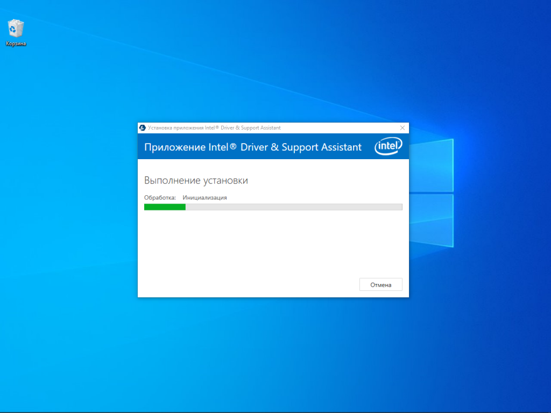Screen dimensions: 551x413
Task: Click the title bar text Установка приложения Intel
Action: [x=214, y=128]
